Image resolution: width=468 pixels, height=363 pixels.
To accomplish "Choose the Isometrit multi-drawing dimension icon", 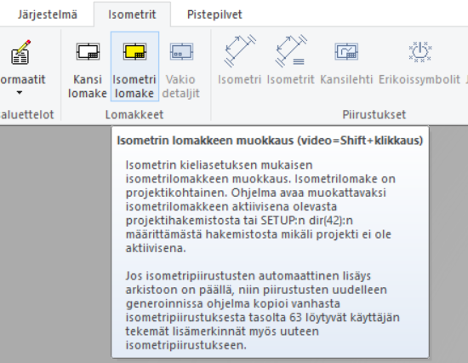I will pyautogui.click(x=291, y=51).
